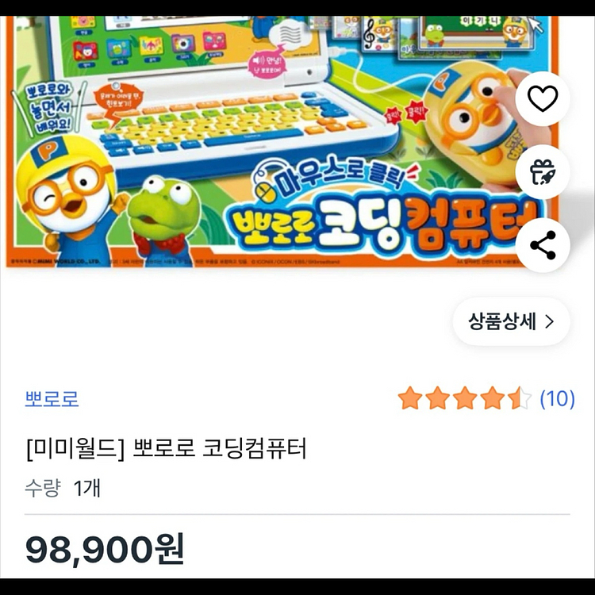
Task: Open 상품상세 product details button
Action: point(511,321)
